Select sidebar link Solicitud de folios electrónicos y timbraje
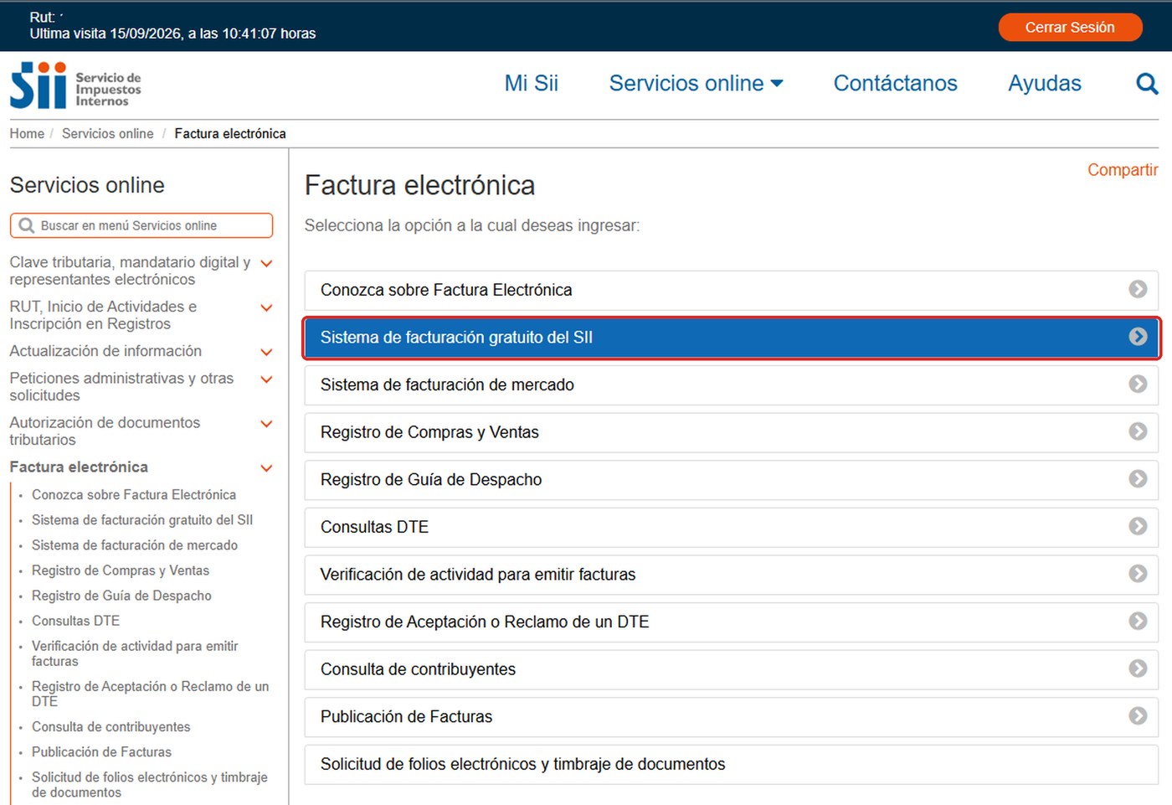 150,785
